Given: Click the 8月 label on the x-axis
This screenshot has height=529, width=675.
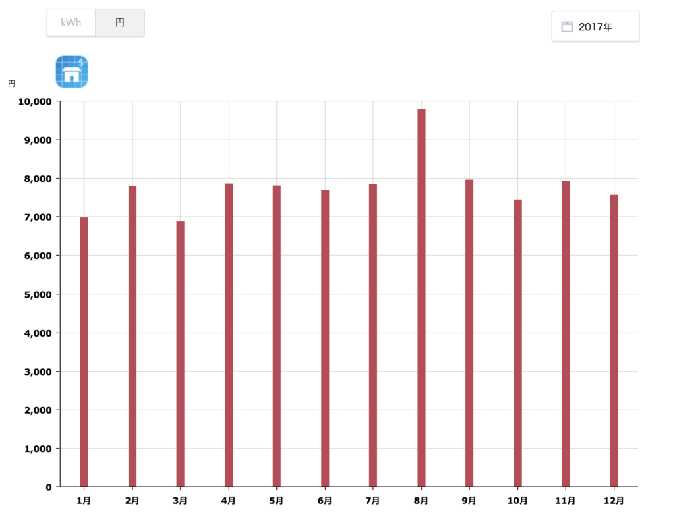Looking at the screenshot, I should 421,501.
